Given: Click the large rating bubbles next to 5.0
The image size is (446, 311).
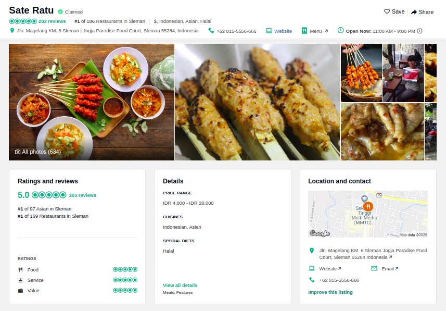Looking at the screenshot, I should pyautogui.click(x=49, y=195).
